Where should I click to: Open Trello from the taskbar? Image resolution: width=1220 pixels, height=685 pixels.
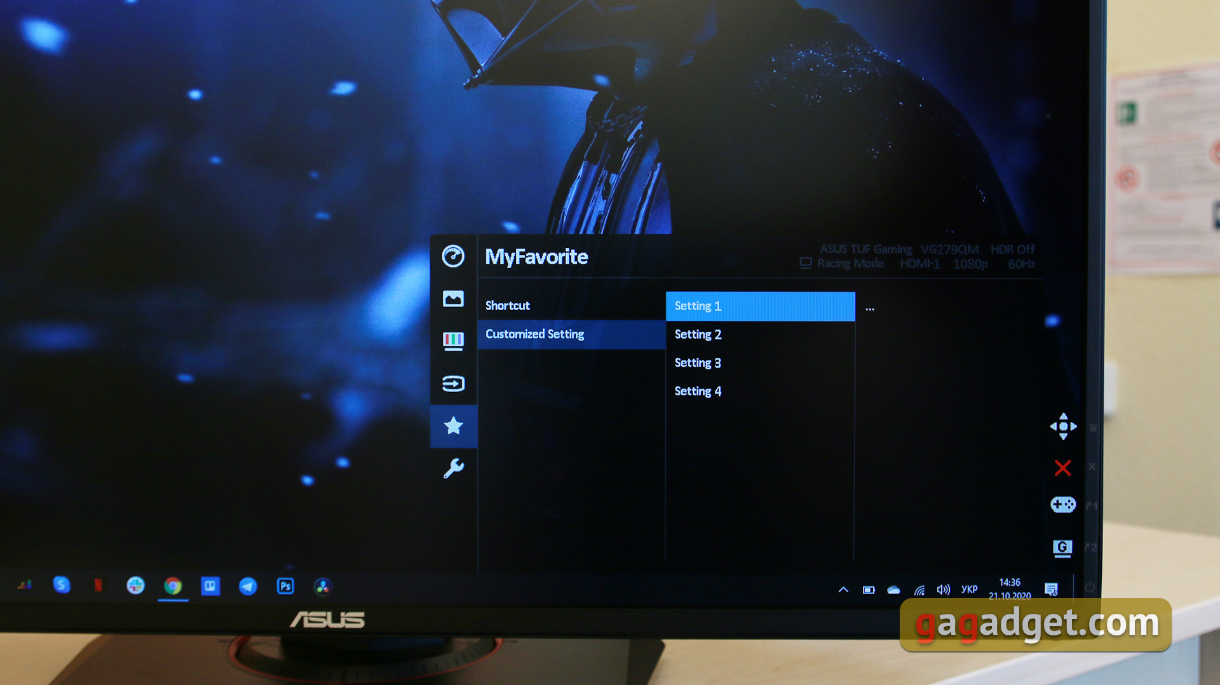(210, 586)
